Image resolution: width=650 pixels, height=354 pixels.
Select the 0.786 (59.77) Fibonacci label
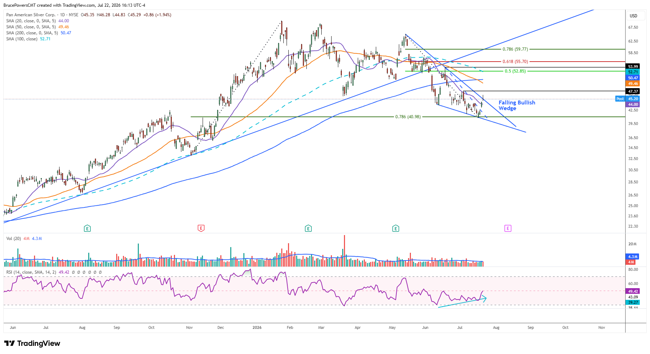[515, 49]
